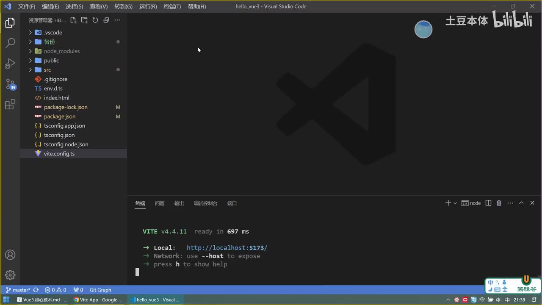Viewport: 542px width, 305px height.
Task: Open the Accounts menu icon
Action: click(x=10, y=255)
